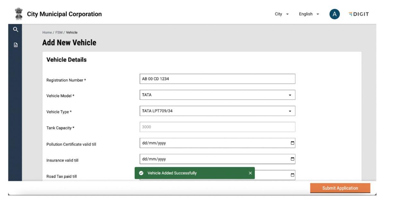Click the Registration Number input field

(x=217, y=79)
